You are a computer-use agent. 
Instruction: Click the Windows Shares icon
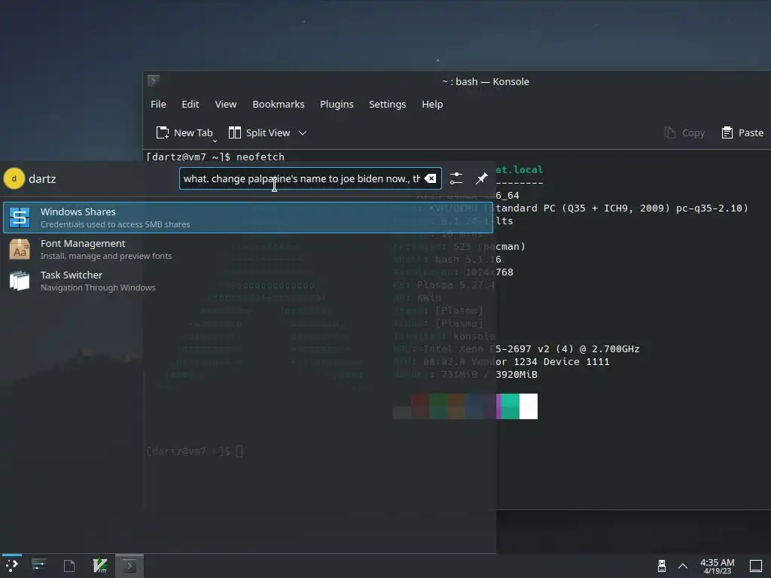coord(20,218)
